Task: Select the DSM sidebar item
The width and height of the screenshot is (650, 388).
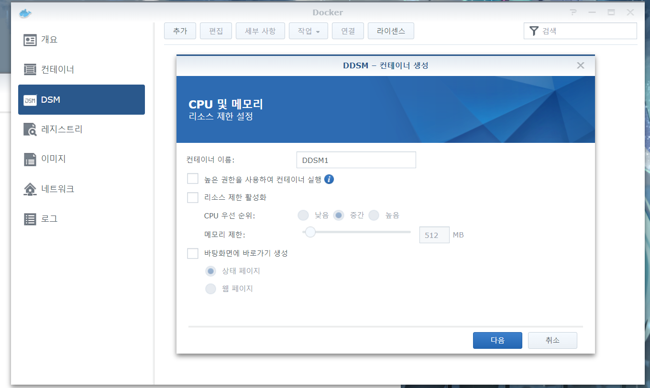Action: (x=81, y=99)
